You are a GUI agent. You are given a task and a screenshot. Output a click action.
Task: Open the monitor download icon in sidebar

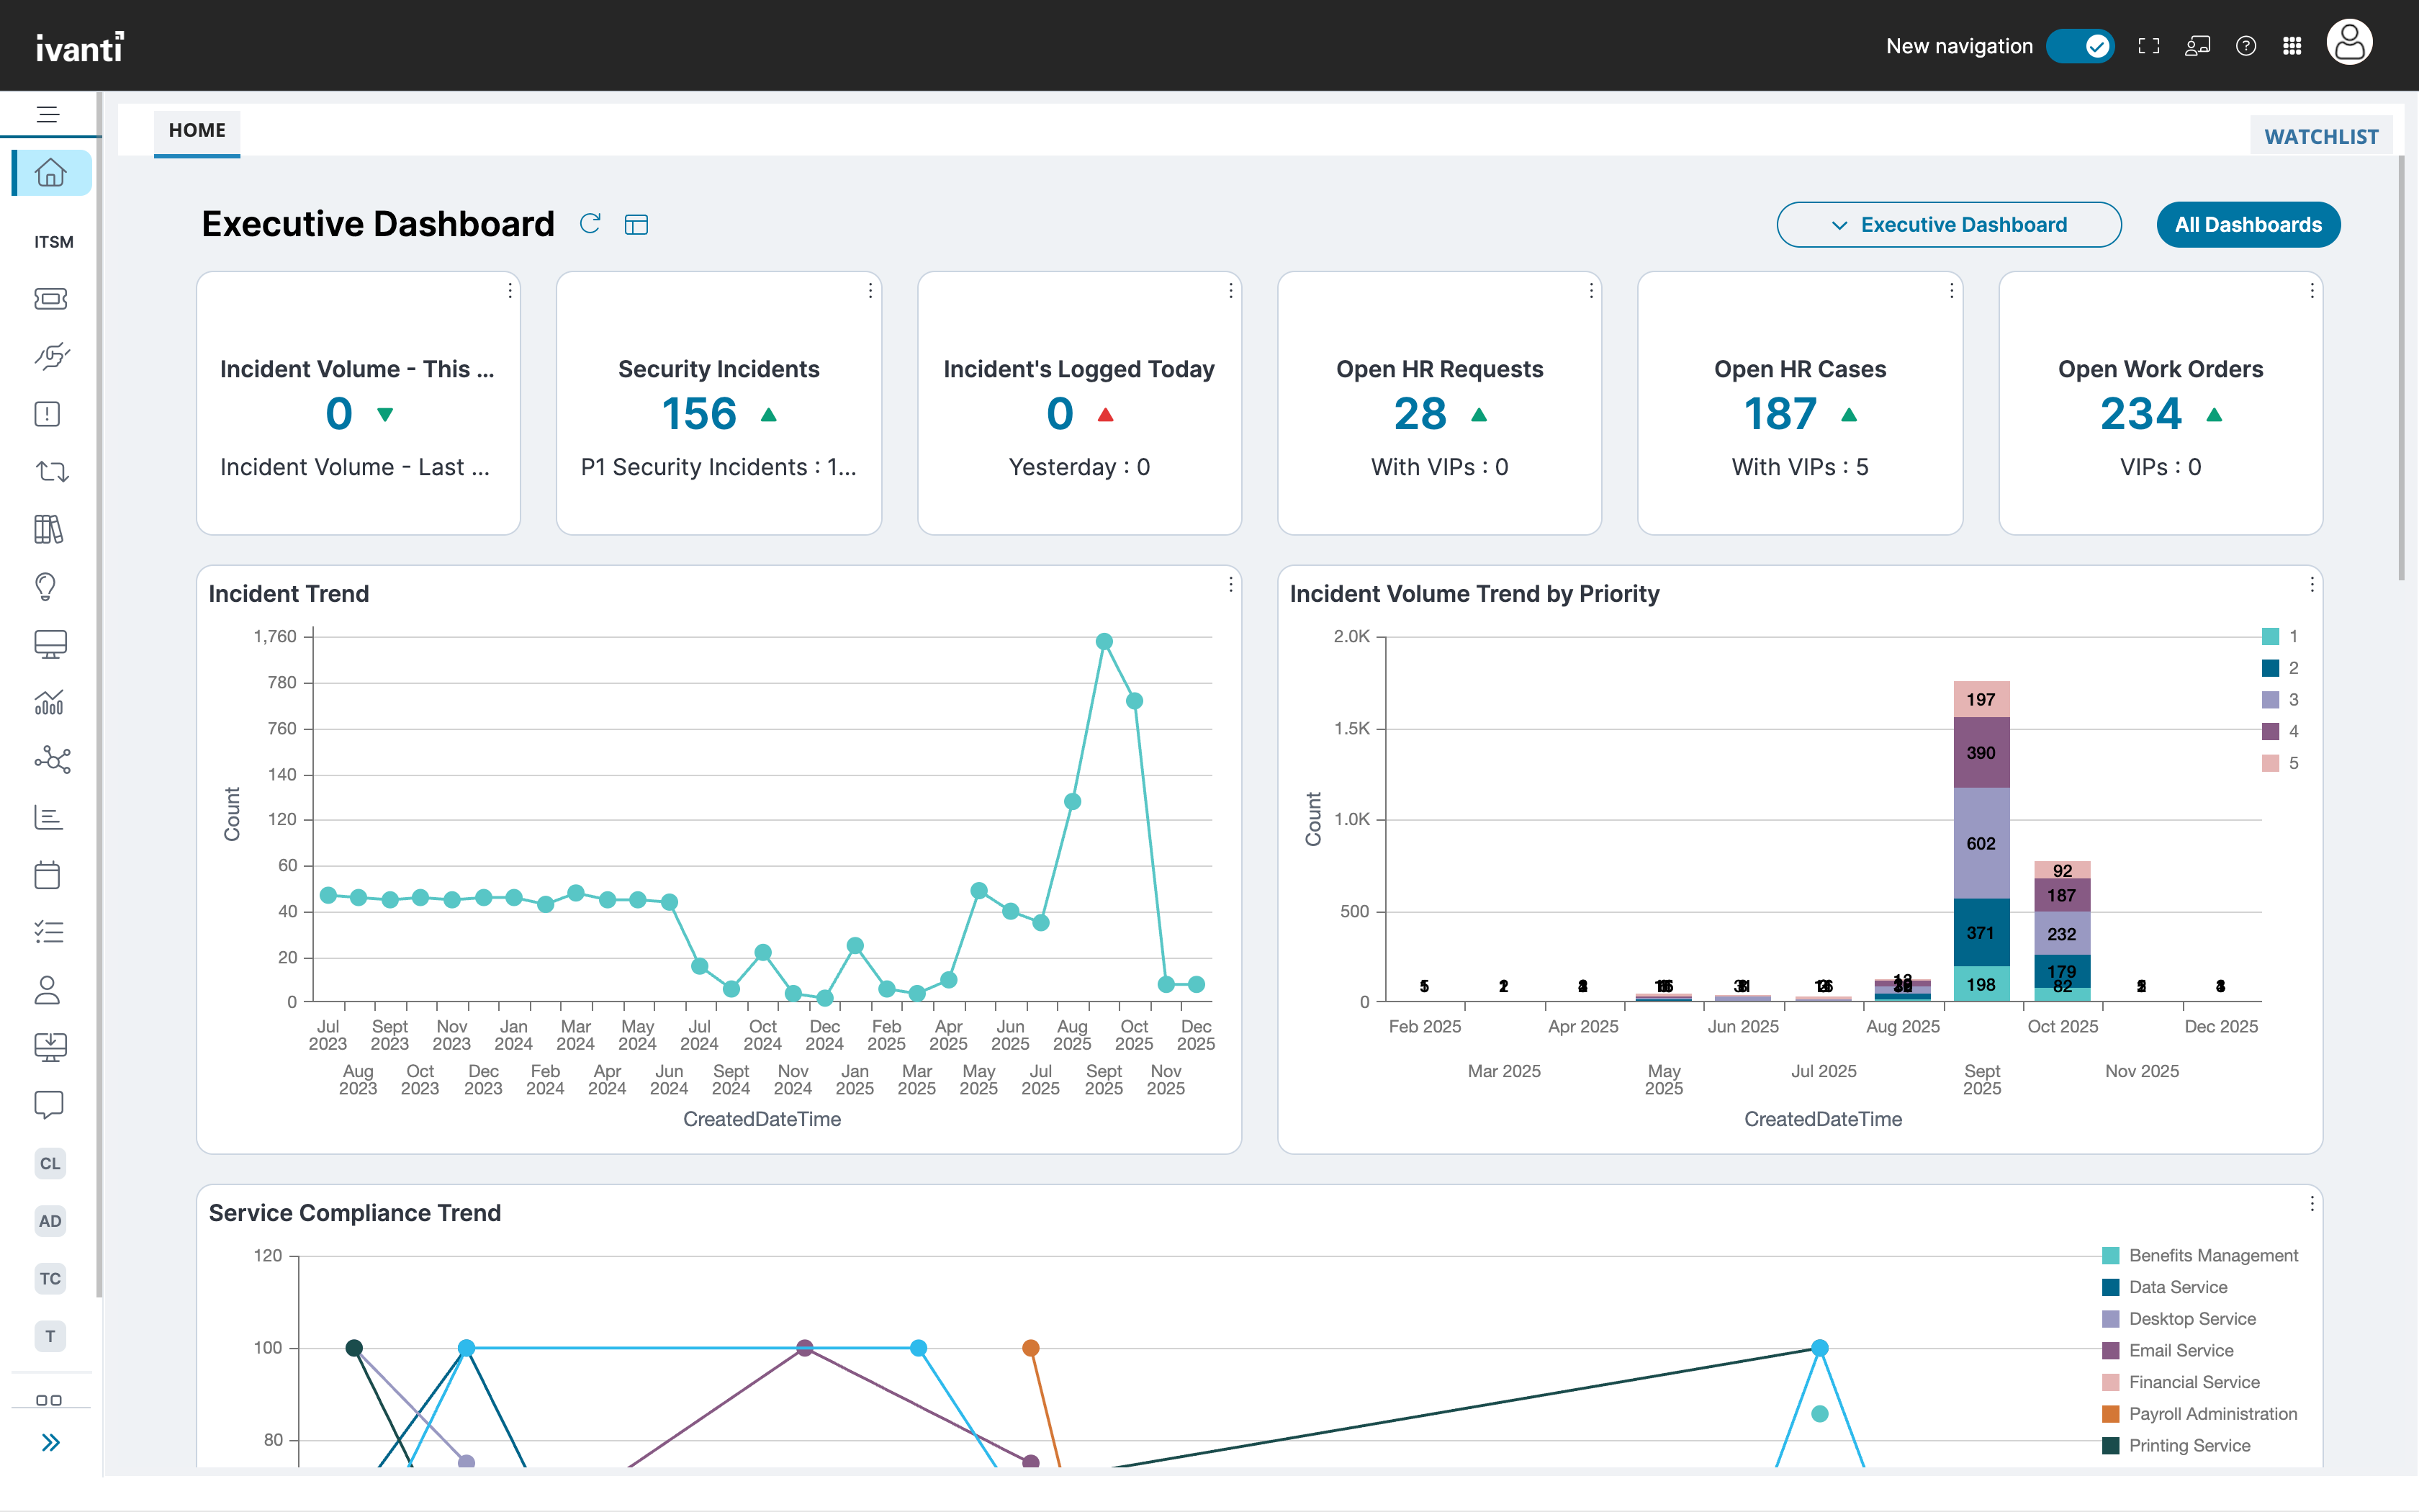point(50,1047)
